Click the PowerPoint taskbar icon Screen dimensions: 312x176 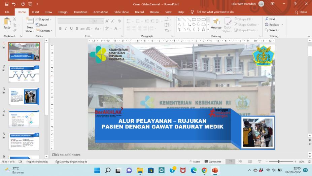pos(215,170)
